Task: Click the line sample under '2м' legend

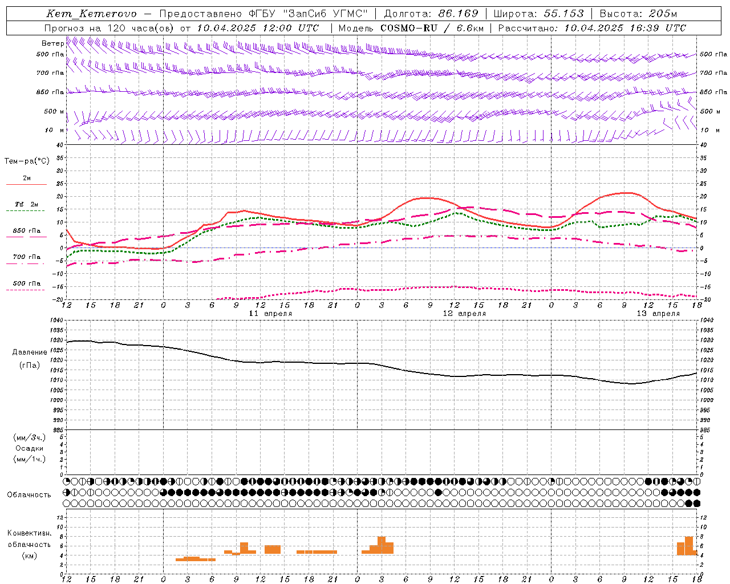Action: tap(26, 184)
